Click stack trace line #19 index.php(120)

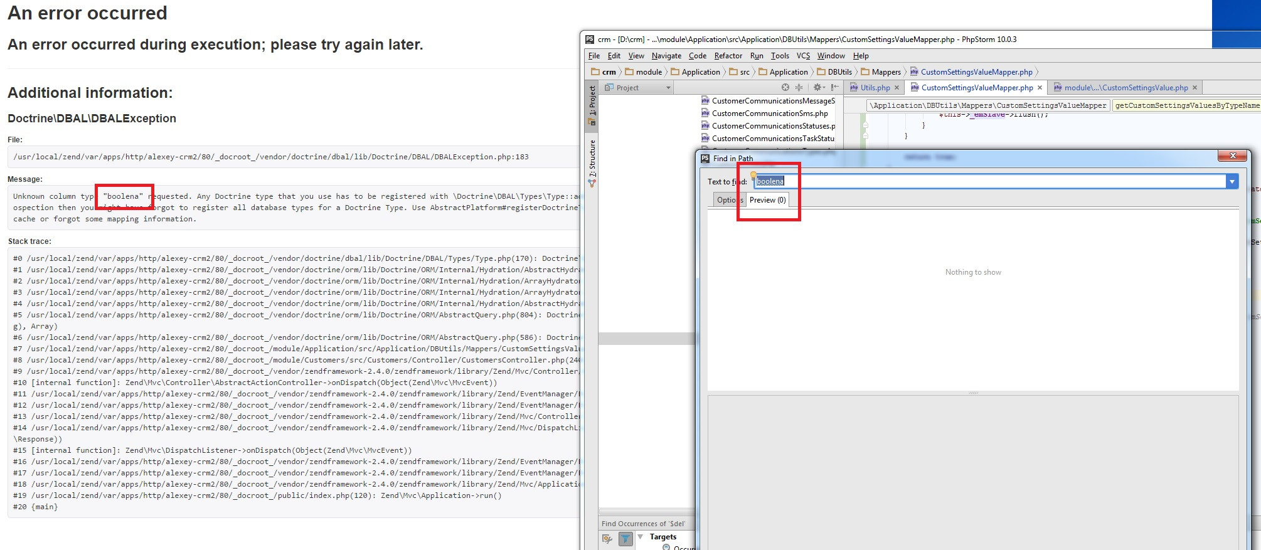pos(257,495)
